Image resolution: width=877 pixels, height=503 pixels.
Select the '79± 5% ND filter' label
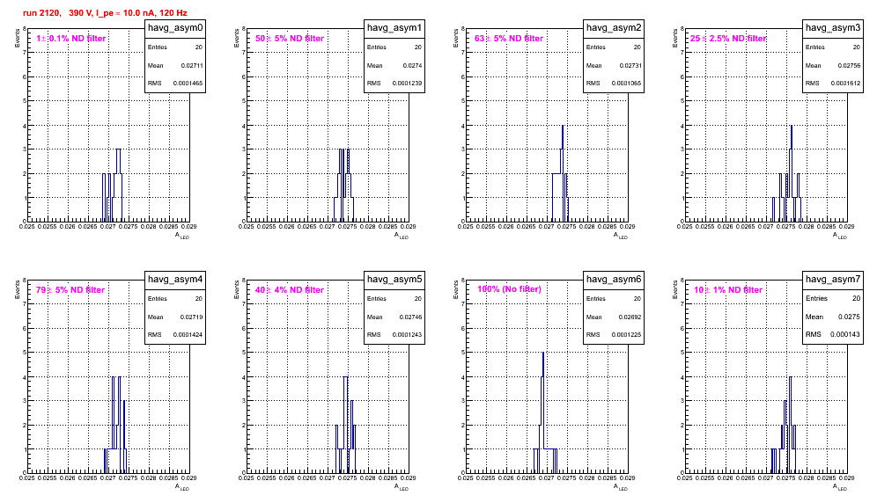pyautogui.click(x=70, y=289)
